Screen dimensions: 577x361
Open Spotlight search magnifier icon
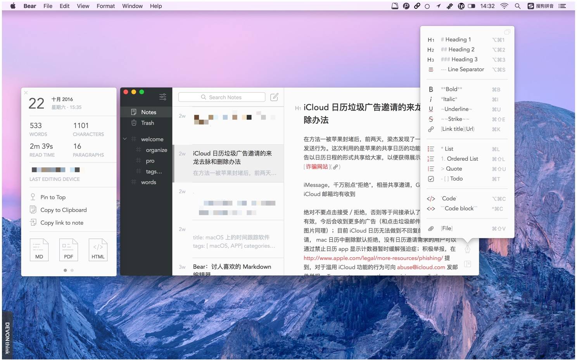(518, 6)
